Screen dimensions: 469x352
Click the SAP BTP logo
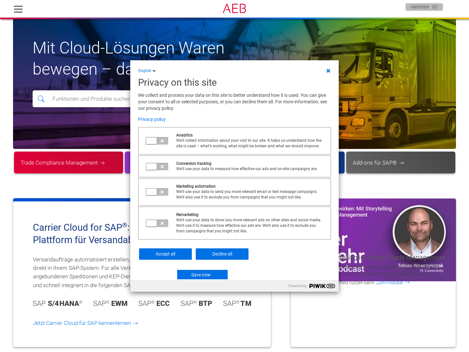pyautogui.click(x=196, y=303)
